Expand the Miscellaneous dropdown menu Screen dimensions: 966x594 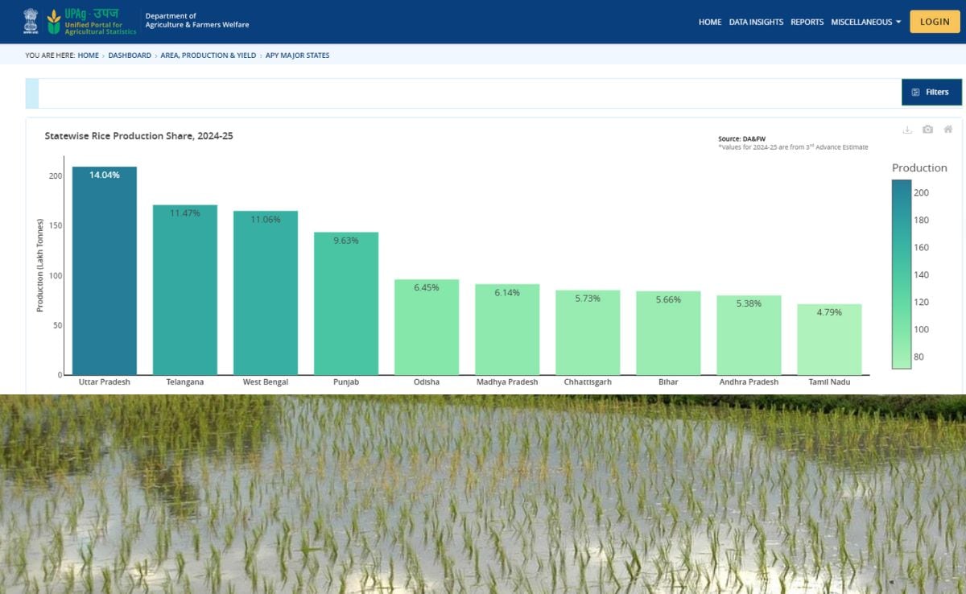(x=865, y=23)
